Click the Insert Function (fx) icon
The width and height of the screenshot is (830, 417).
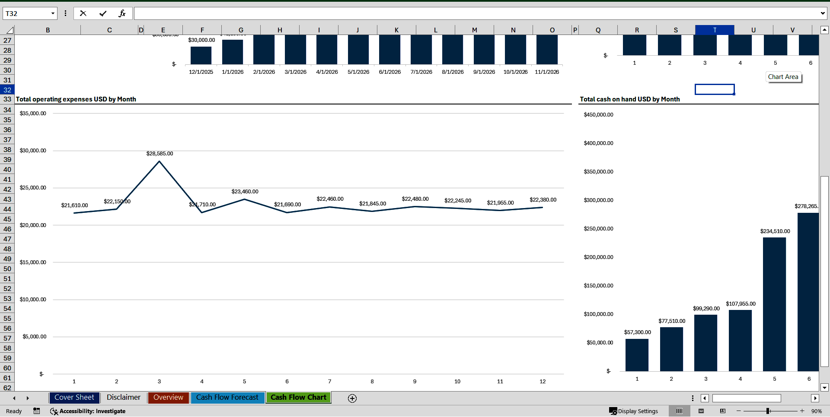coord(123,13)
